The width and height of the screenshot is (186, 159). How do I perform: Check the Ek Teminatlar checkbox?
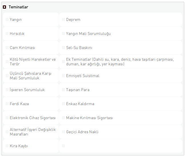63,62
